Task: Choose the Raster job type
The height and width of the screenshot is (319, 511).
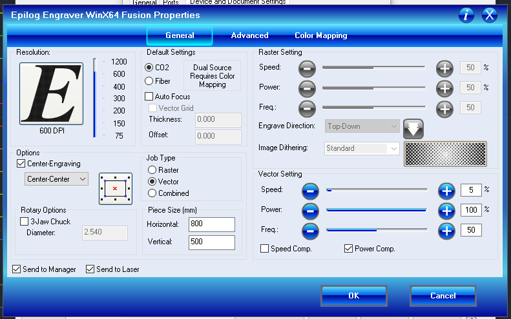Action: [x=152, y=169]
